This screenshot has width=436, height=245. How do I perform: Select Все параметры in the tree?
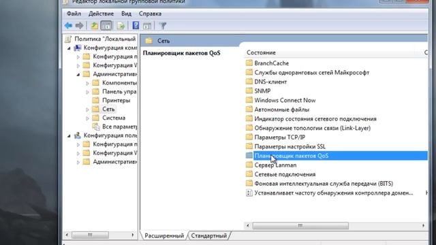(120, 127)
